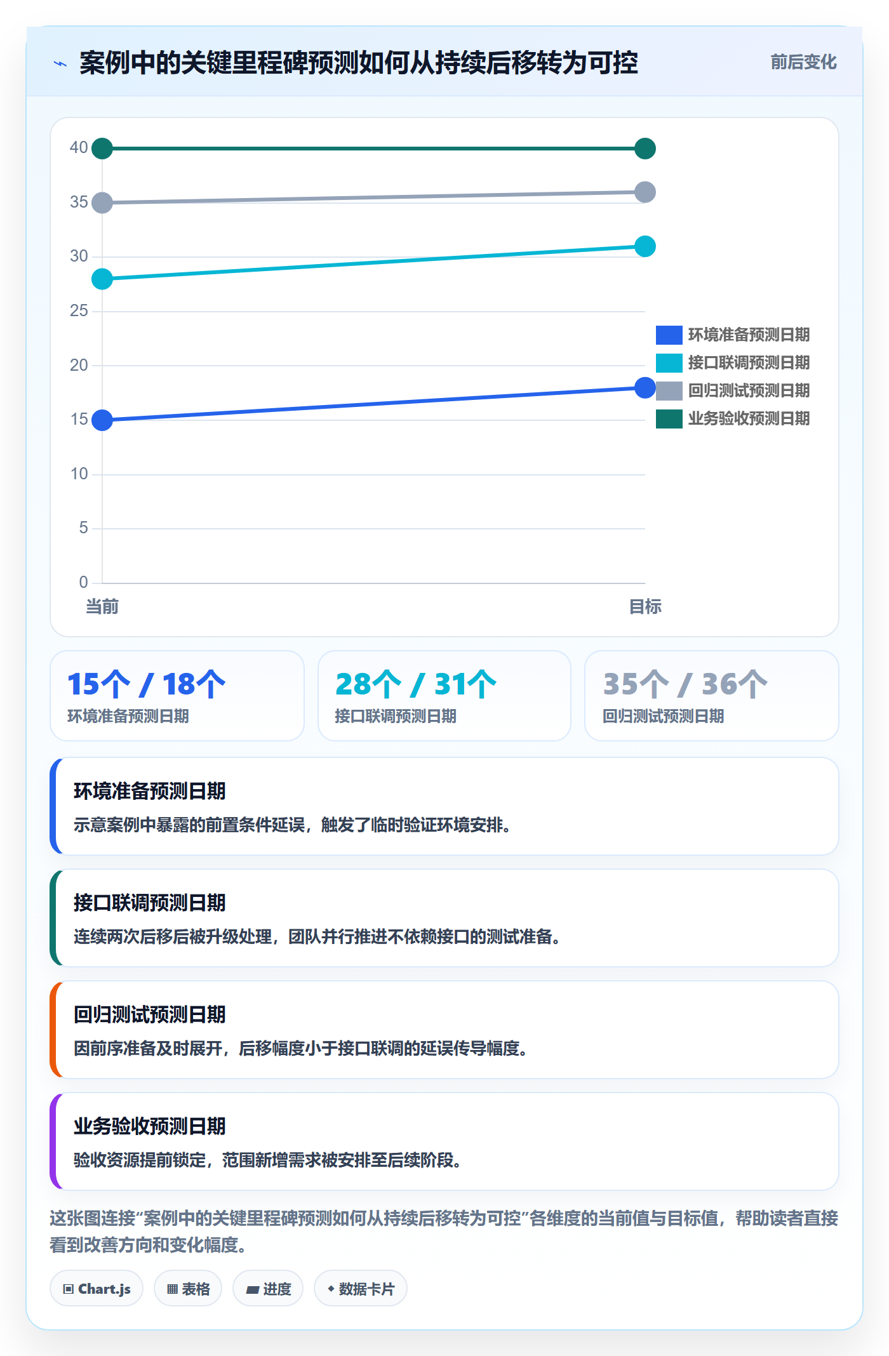Click the cyan data point at 当前 (28)
Screen dimensions: 889x1356
point(102,279)
